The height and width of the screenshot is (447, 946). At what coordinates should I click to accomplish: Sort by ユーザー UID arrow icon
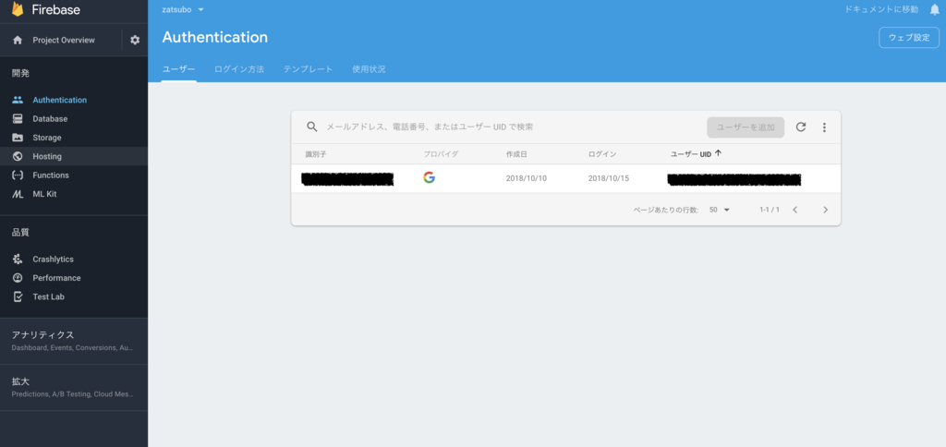tap(718, 154)
